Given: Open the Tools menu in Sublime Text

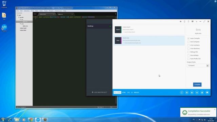Looking at the screenshot, I should 46,11.
